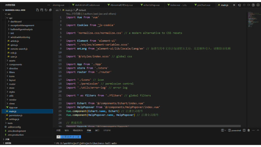
Task: Click the new terminal split icon
Action: pos(222,130)
